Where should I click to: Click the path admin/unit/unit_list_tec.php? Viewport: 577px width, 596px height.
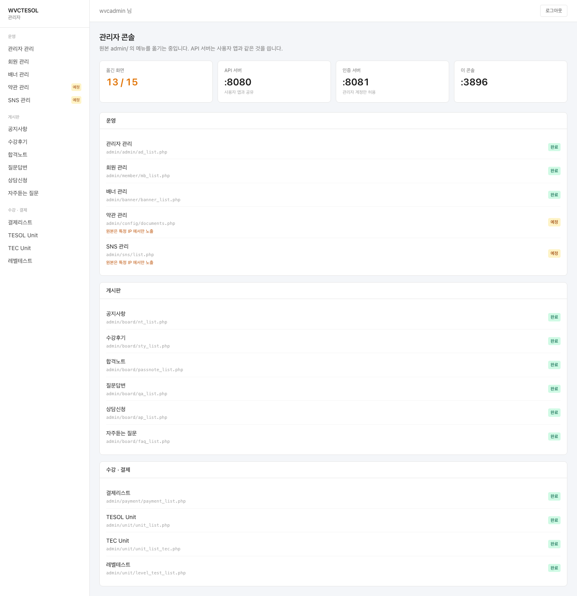[x=143, y=549]
